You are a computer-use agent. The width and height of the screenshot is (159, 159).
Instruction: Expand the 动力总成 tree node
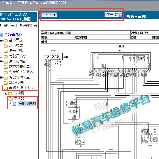[x=1, y=46]
